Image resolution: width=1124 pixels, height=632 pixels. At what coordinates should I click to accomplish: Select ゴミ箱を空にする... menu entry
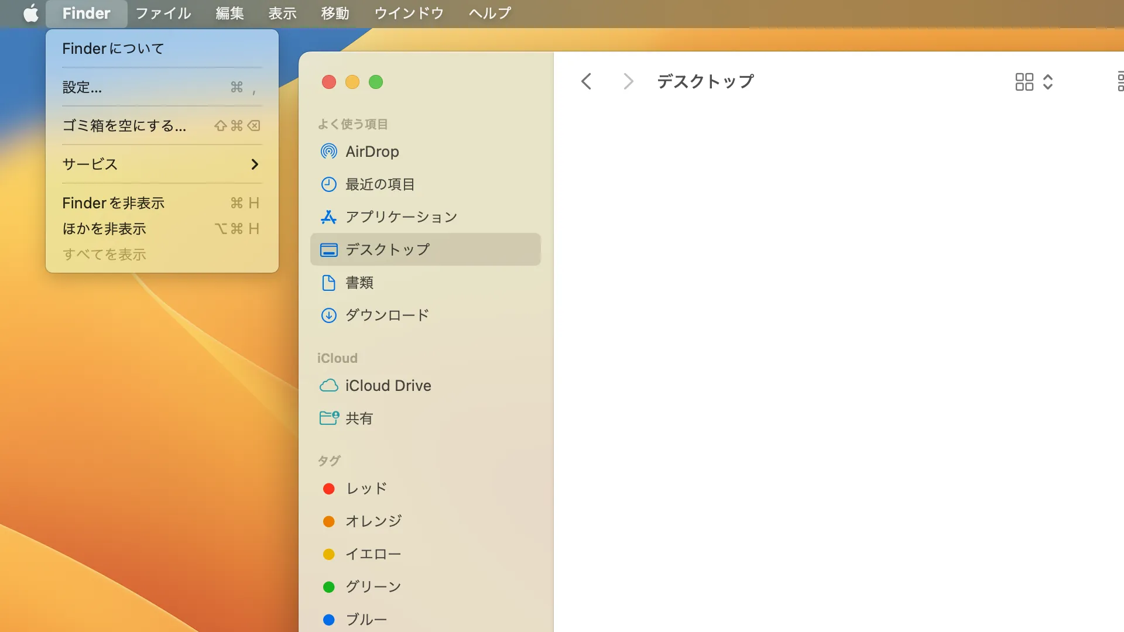click(x=124, y=126)
